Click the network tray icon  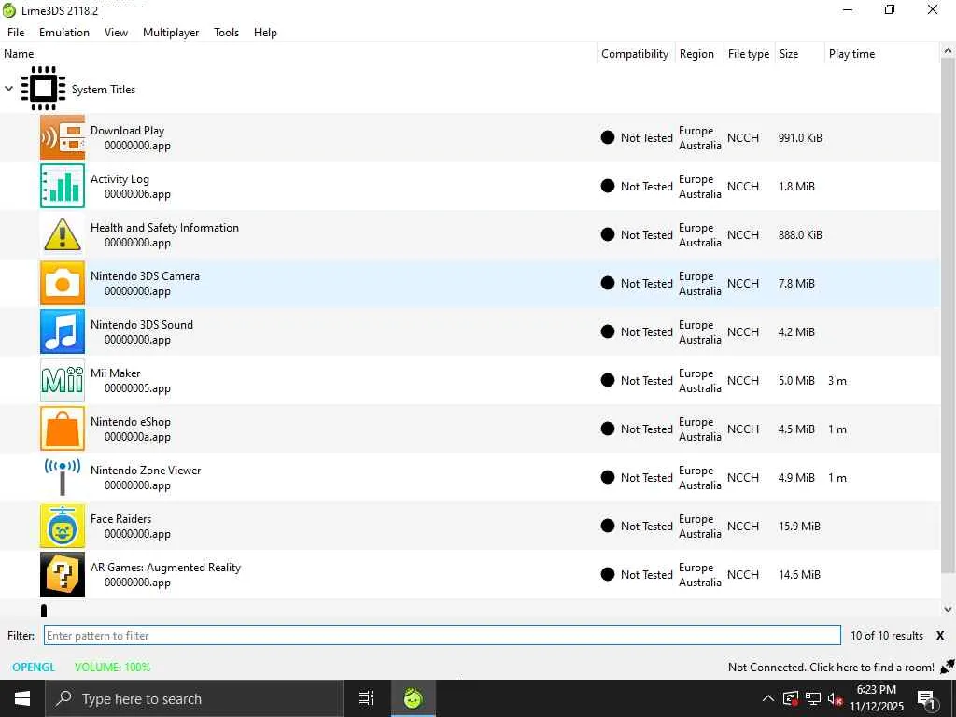click(x=813, y=698)
